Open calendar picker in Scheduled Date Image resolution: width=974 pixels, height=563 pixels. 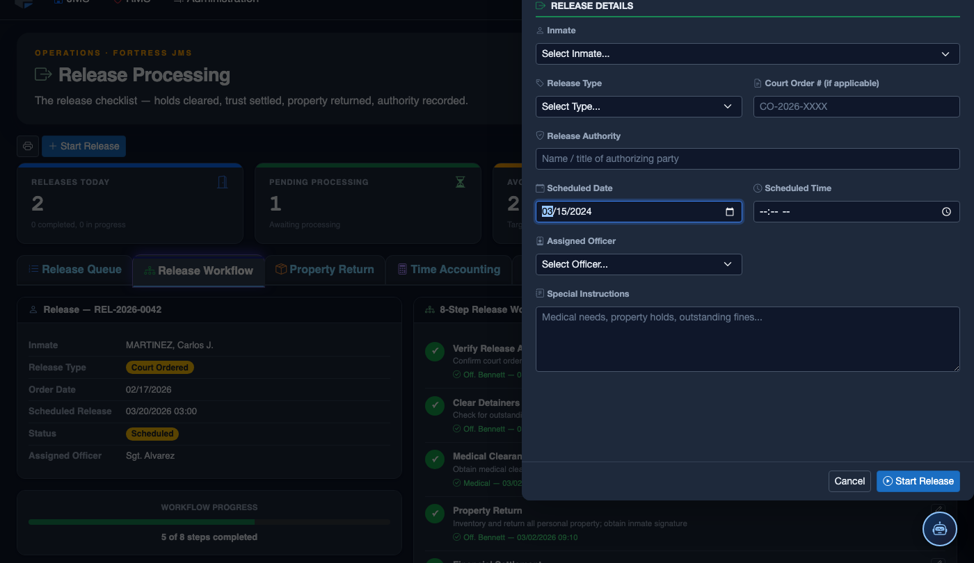tap(729, 212)
